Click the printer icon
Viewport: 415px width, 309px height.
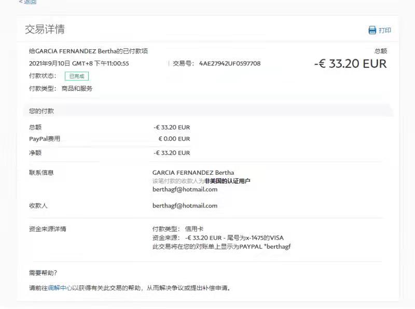(x=372, y=30)
